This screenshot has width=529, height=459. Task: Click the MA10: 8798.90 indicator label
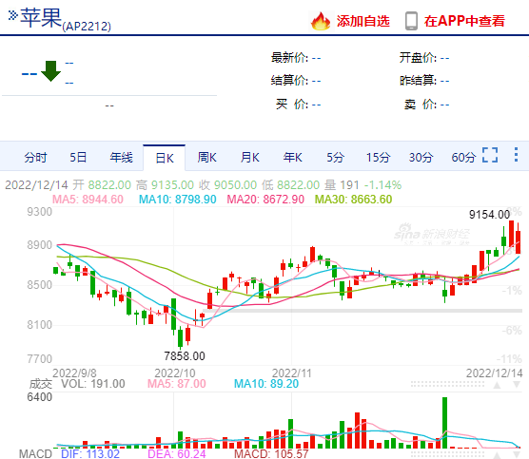coord(178,200)
